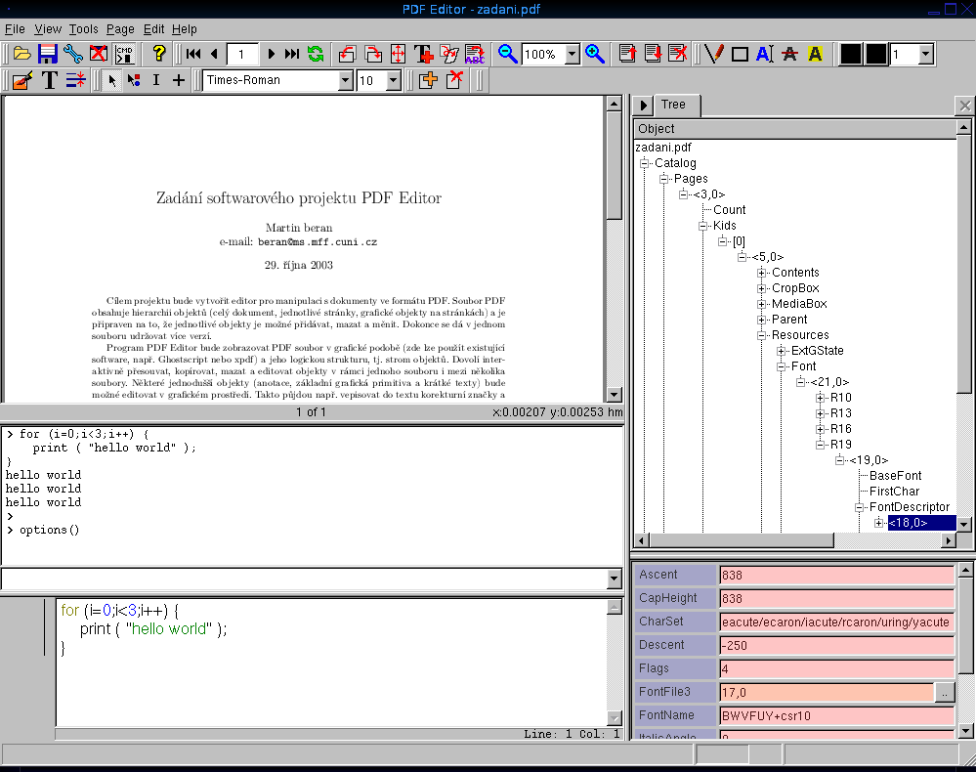Screen dimensions: 976x772
Task: Go to the first page
Action: tap(193, 54)
